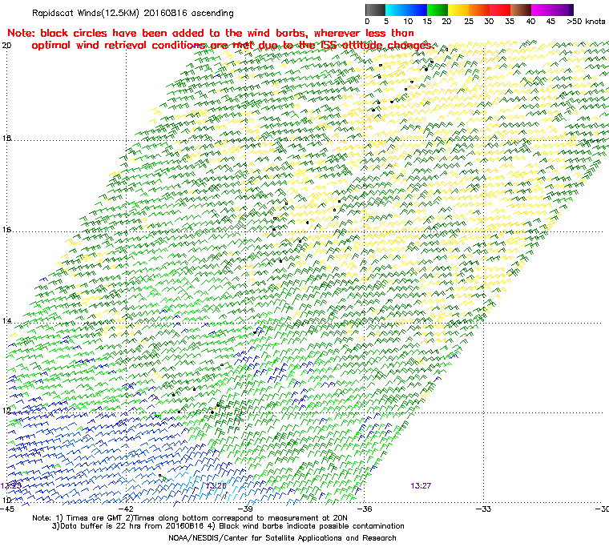Click the legend scale number '25'

pos(469,22)
